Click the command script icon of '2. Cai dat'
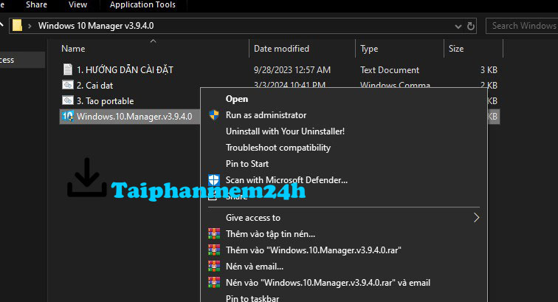Viewport: 558px width, 302px height. coord(68,85)
